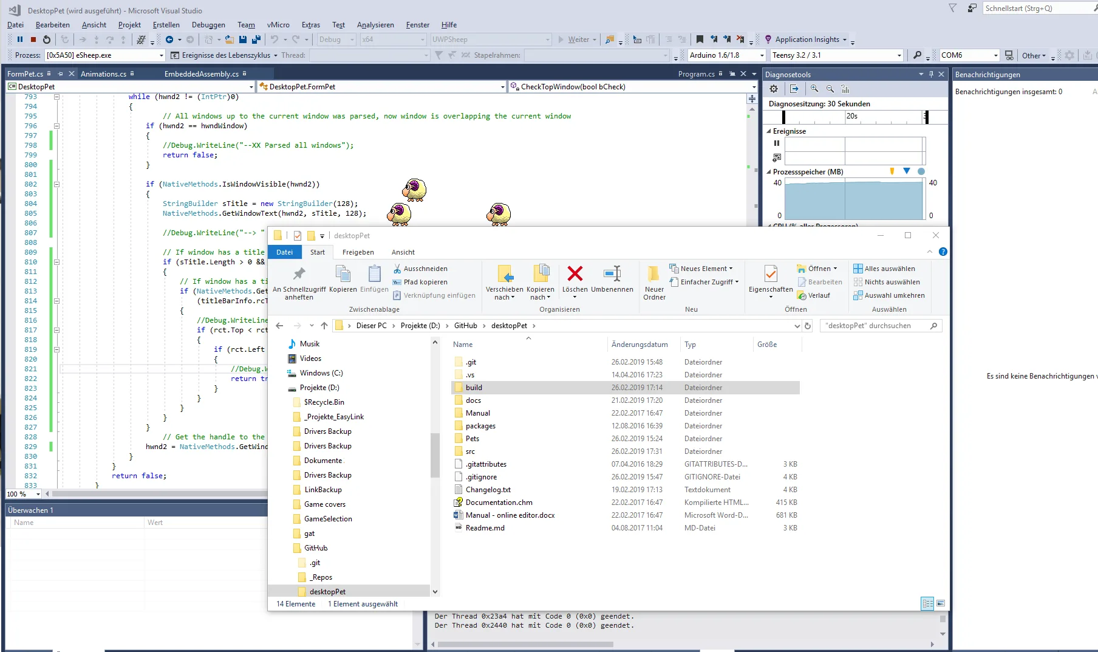Open the Projekt menu
This screenshot has height=652, width=1098.
click(129, 25)
